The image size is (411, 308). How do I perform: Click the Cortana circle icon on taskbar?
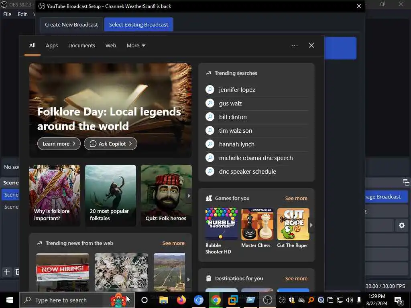pos(144,300)
